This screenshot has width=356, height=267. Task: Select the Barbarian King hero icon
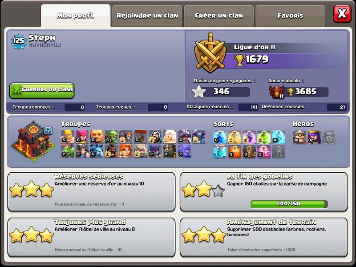pyautogui.click(x=299, y=137)
